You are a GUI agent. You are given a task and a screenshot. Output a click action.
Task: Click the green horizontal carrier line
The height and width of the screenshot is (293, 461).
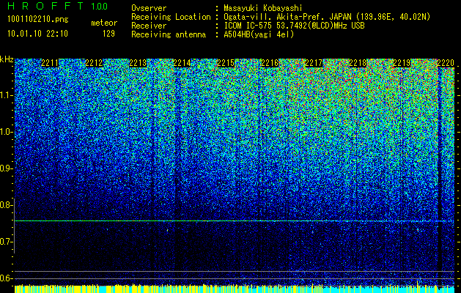pos(235,220)
